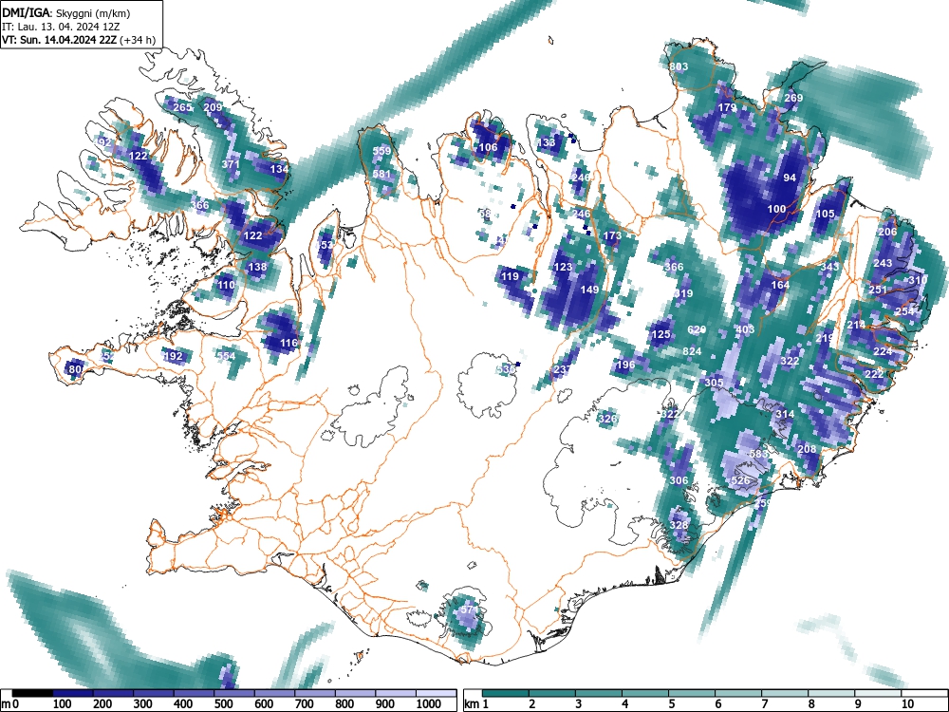Click the dark teal 1–2 km legend swatch
949x712 pixels.
click(506, 693)
